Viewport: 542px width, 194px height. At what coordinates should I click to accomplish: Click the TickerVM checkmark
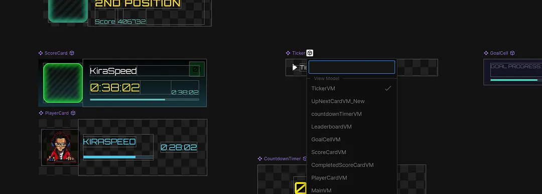point(388,88)
